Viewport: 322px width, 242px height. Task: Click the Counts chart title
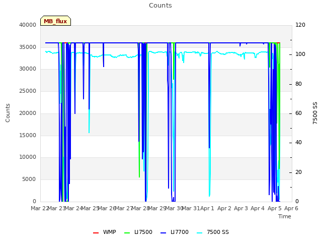point(160,6)
